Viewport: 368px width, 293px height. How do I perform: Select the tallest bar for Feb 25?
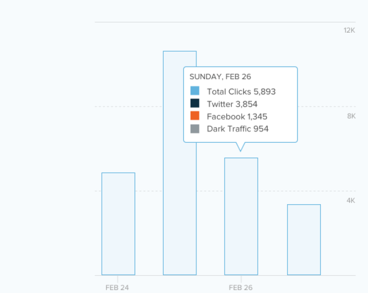pos(180,163)
